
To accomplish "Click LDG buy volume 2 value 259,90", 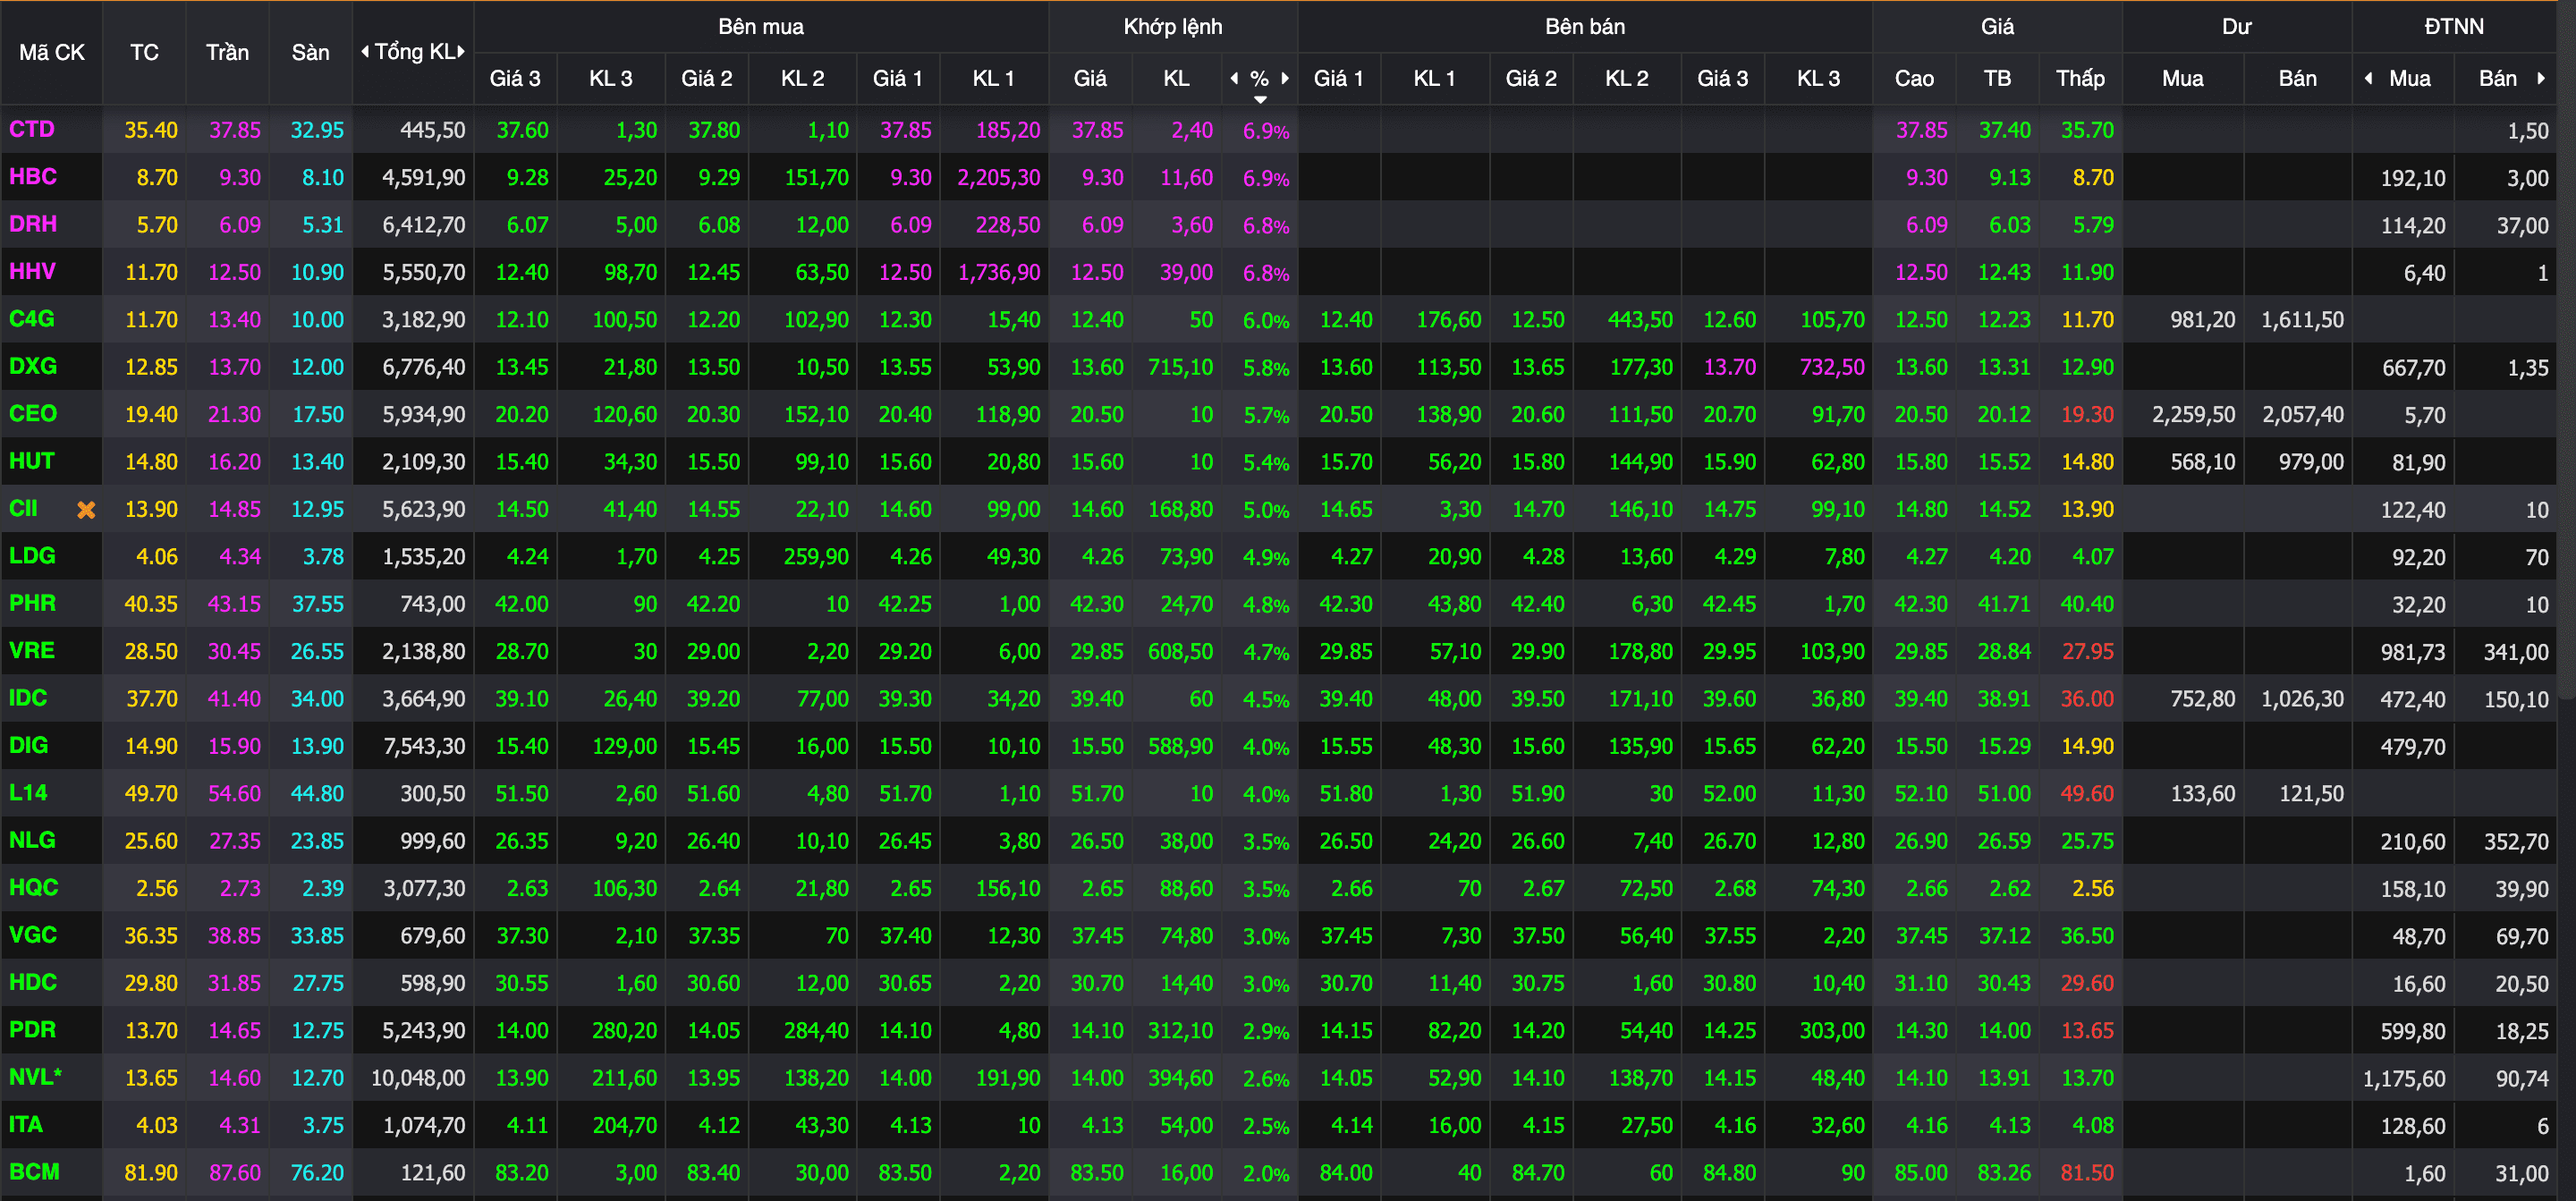I will coord(816,557).
